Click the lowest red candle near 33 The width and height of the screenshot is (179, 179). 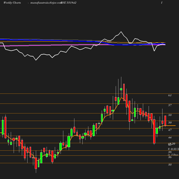36,163
